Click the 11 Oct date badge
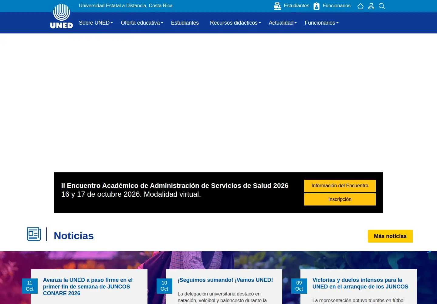Screen dimensions: 437x304 (30, 286)
